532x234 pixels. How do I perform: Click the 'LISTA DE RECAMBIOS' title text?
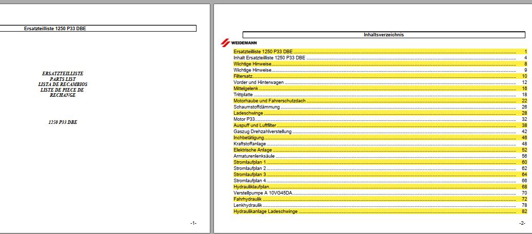(63, 84)
